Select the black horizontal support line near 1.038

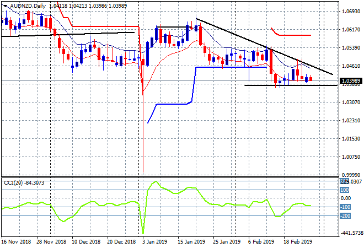(291, 85)
